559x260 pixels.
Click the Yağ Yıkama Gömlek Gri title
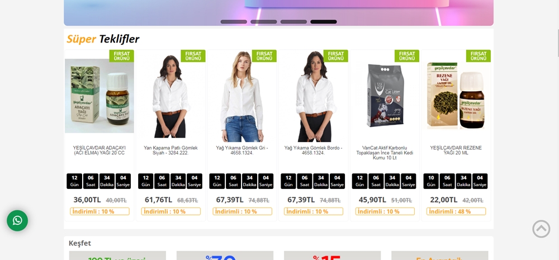(242, 150)
